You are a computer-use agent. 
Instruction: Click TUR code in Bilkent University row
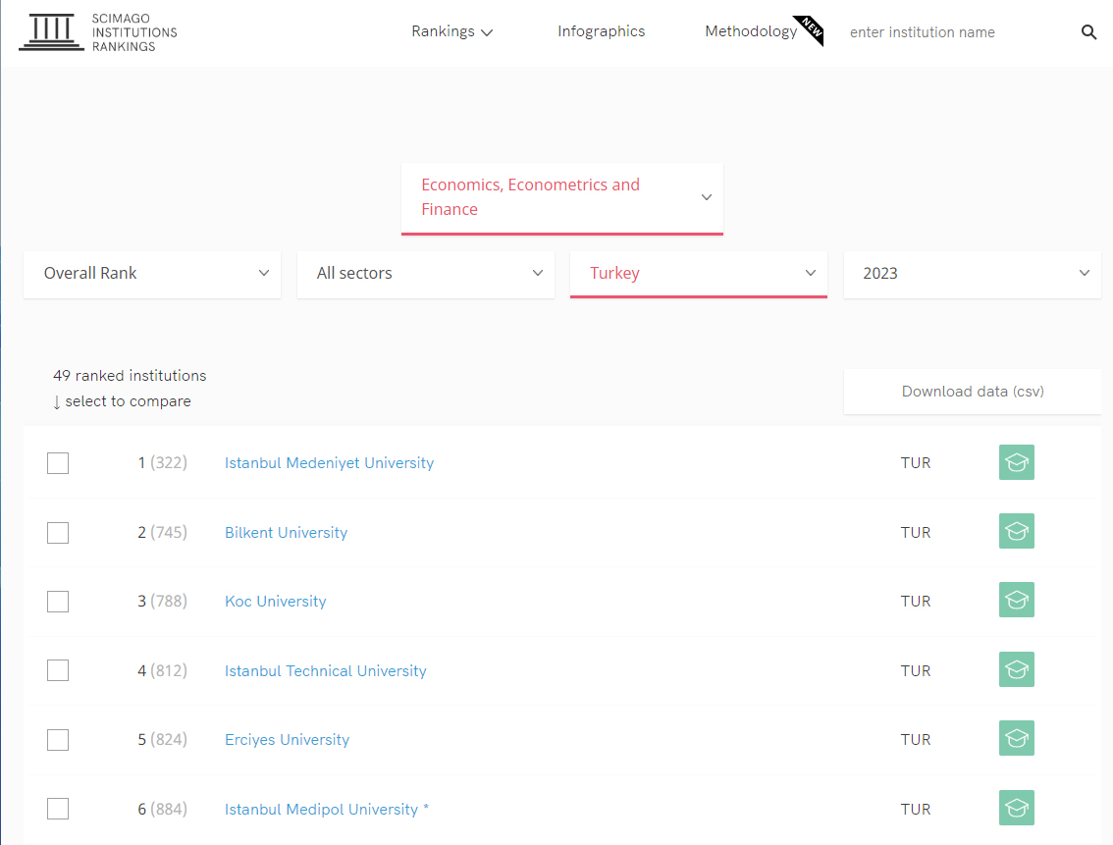point(916,533)
